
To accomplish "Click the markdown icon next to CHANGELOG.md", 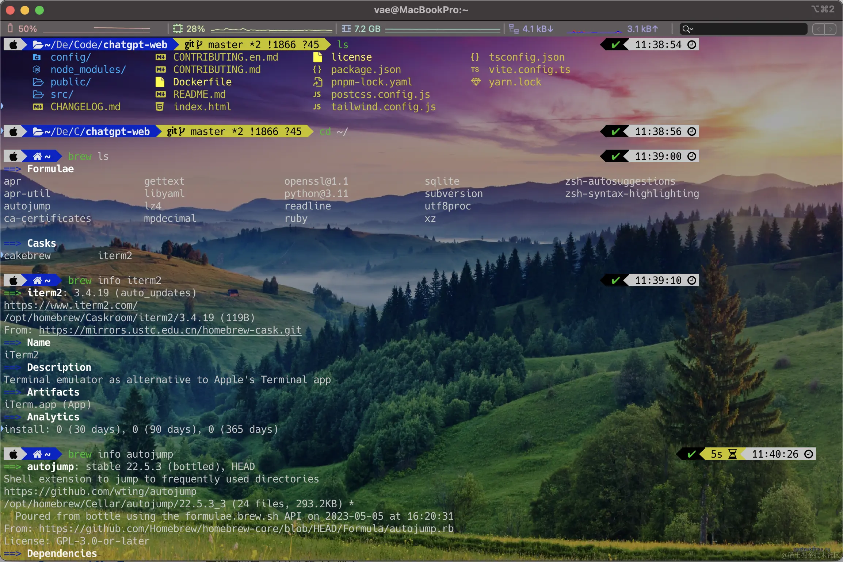I will coord(37,107).
